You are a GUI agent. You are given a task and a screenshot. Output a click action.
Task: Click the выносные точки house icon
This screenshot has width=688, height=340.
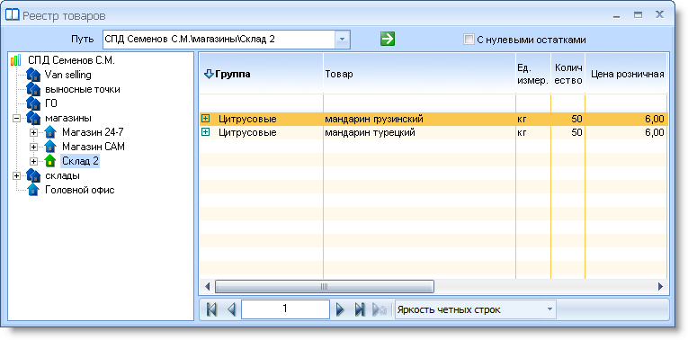point(33,89)
